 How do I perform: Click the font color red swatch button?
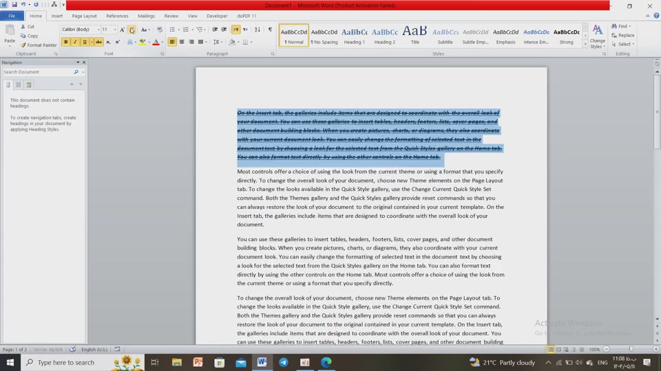[156, 42]
